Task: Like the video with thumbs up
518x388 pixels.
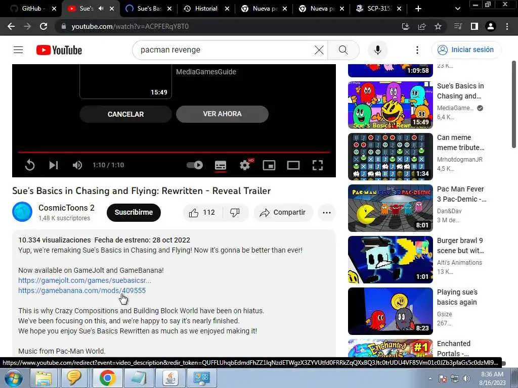Action: point(202,213)
